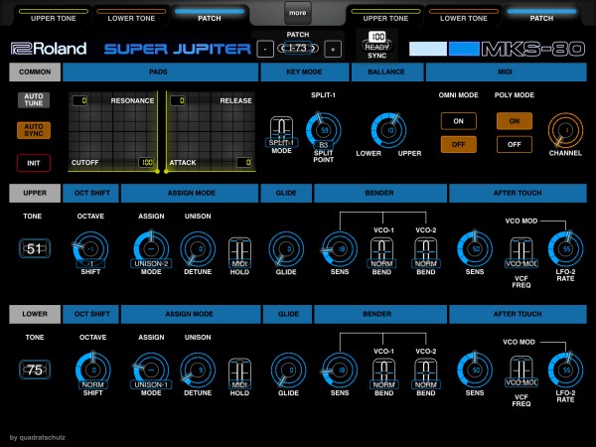Increase patch number with plus button
596x447 pixels.
pyautogui.click(x=333, y=50)
